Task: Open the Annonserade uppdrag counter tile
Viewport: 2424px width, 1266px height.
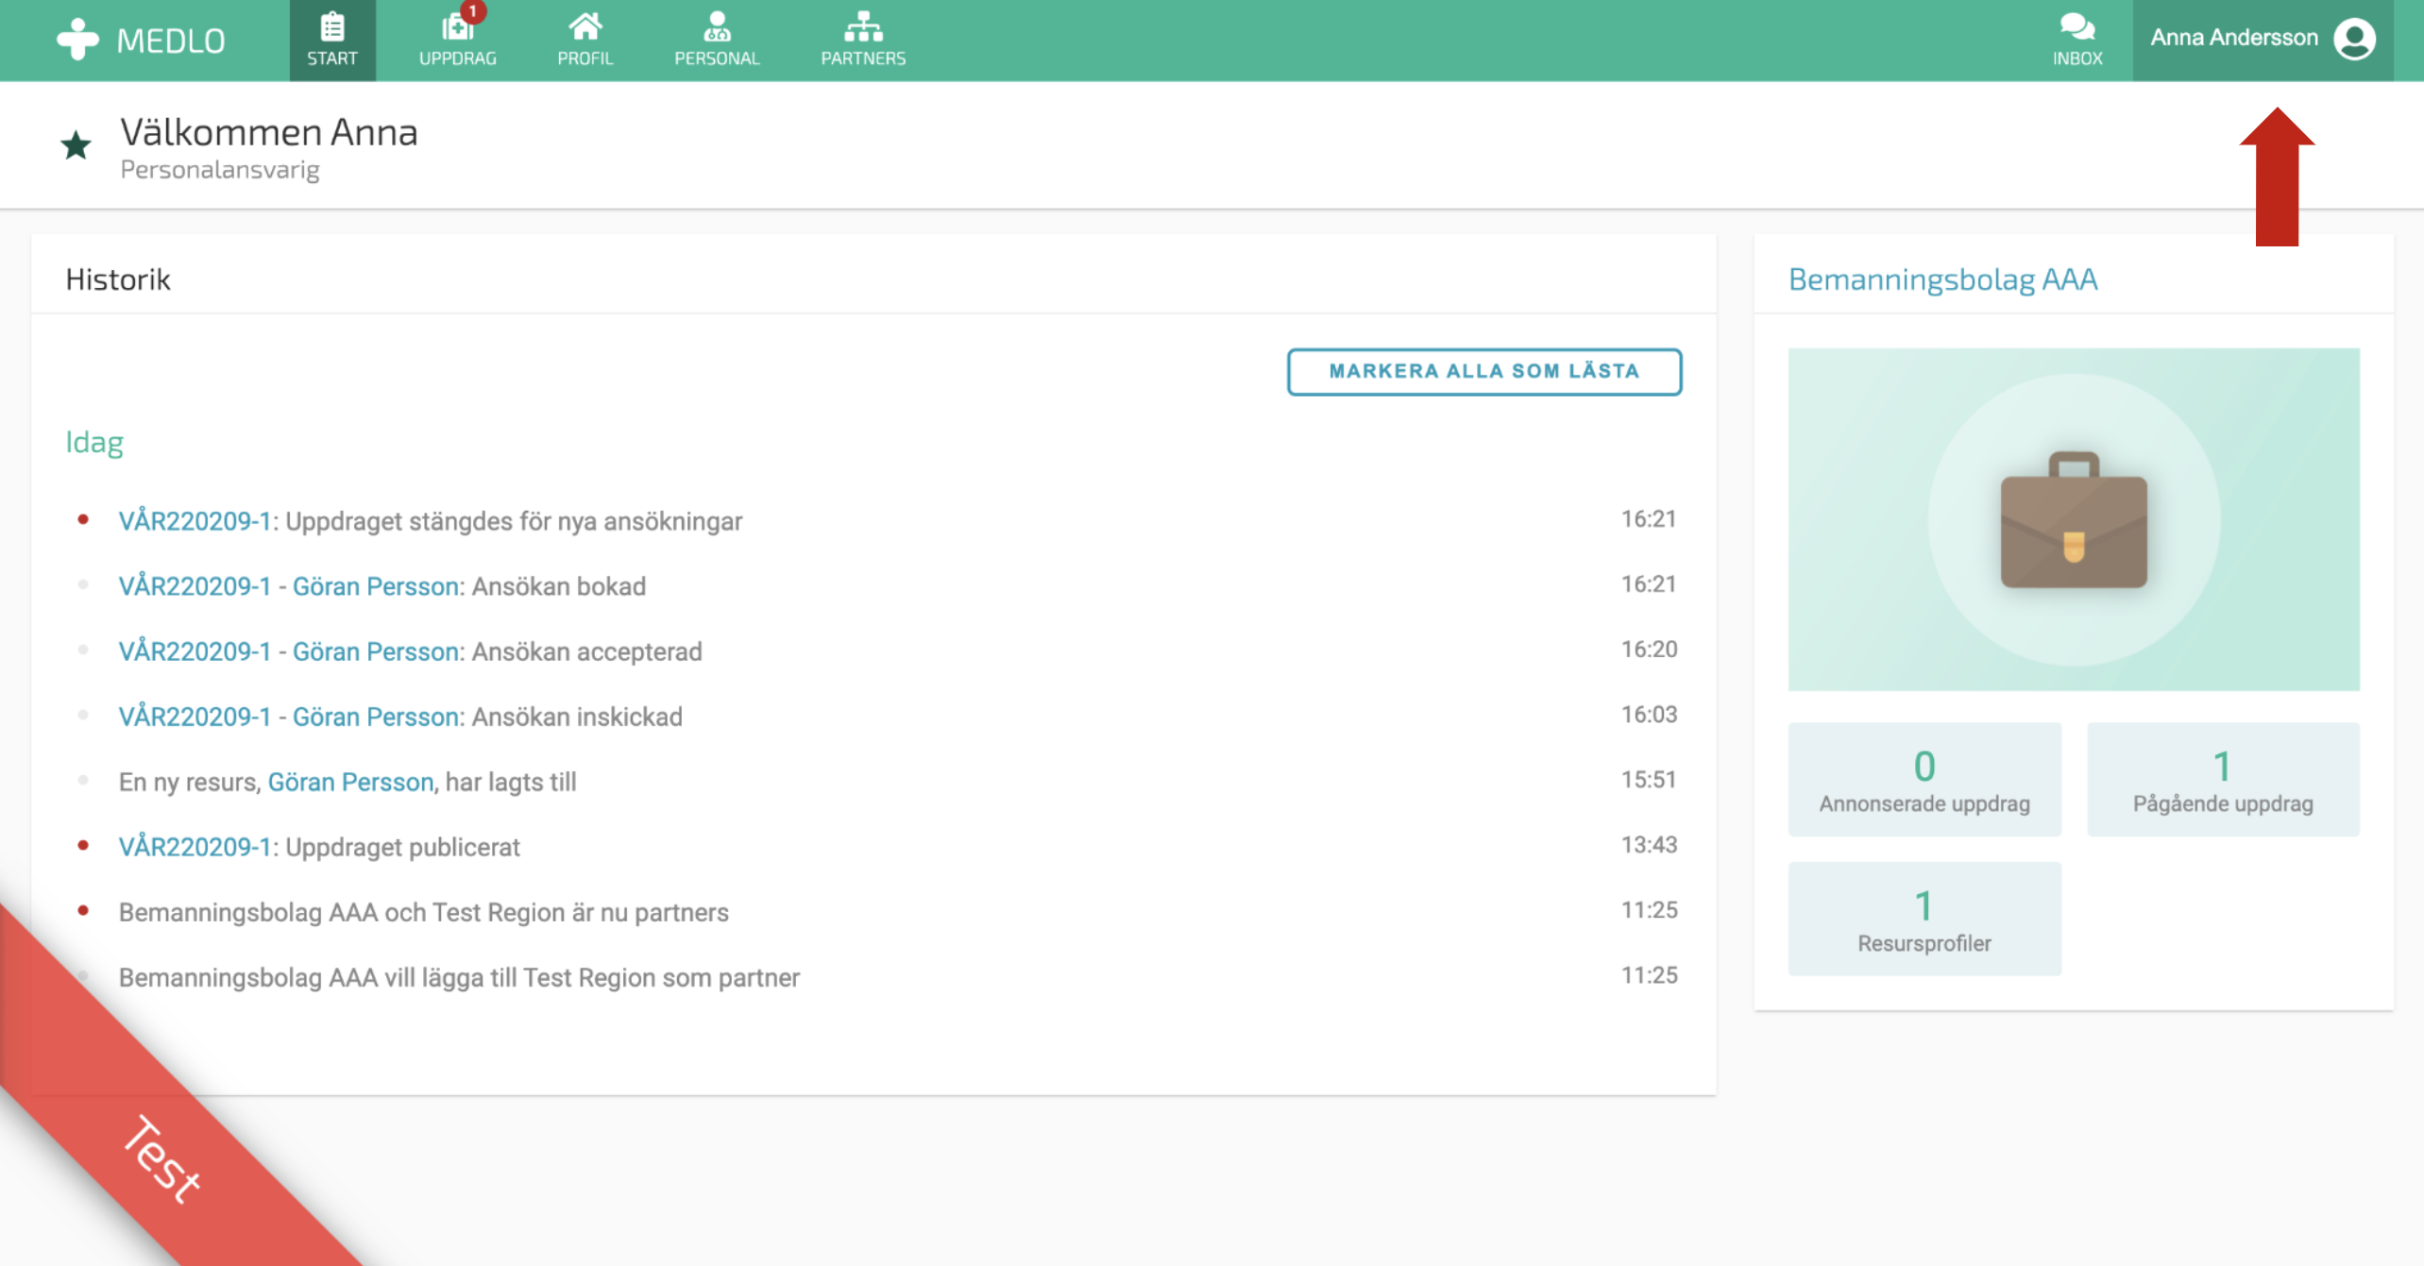Action: coord(1924,780)
